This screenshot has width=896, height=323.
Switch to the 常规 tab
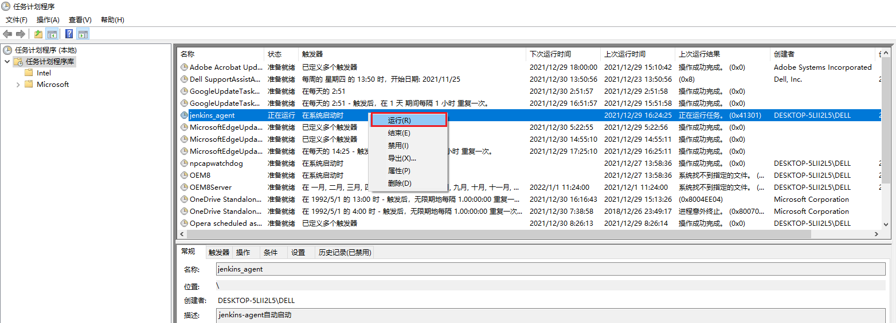(190, 252)
